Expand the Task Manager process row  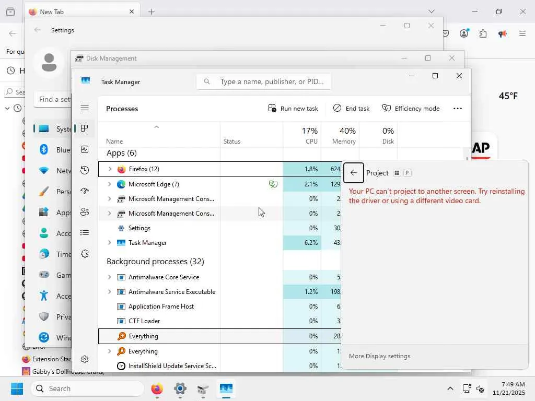110,243
